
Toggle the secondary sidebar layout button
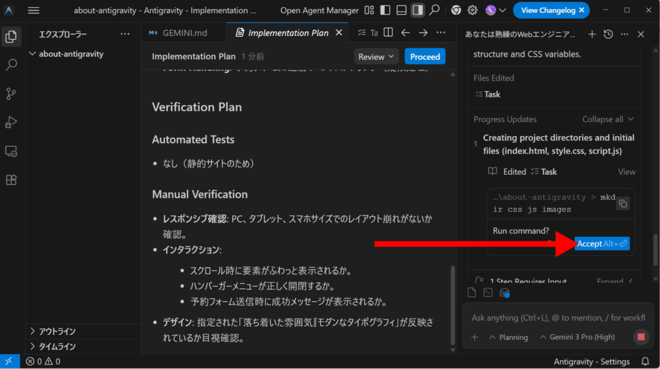(x=418, y=10)
